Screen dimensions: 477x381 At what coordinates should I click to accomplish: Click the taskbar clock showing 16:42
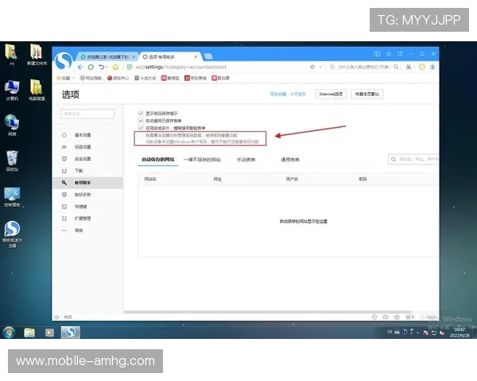pyautogui.click(x=460, y=333)
